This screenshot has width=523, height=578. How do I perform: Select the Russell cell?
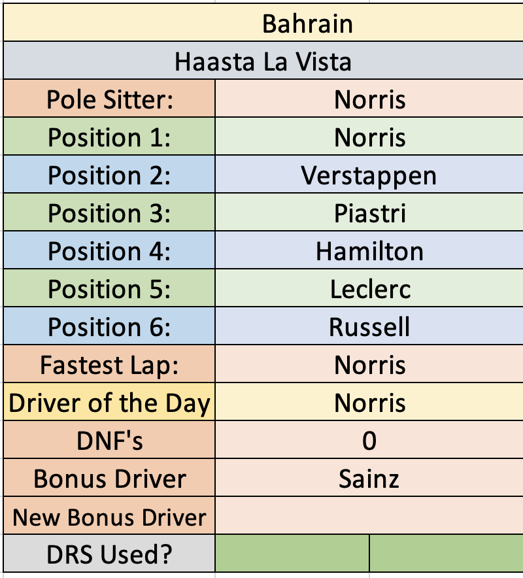click(x=369, y=326)
